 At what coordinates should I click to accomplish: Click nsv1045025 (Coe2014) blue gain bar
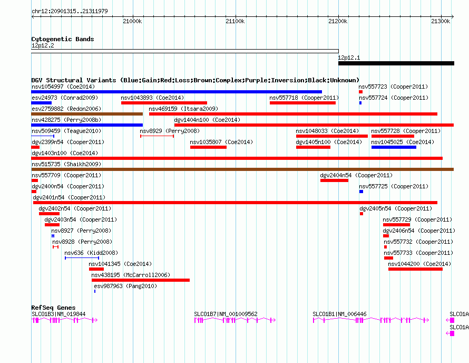click(x=394, y=147)
